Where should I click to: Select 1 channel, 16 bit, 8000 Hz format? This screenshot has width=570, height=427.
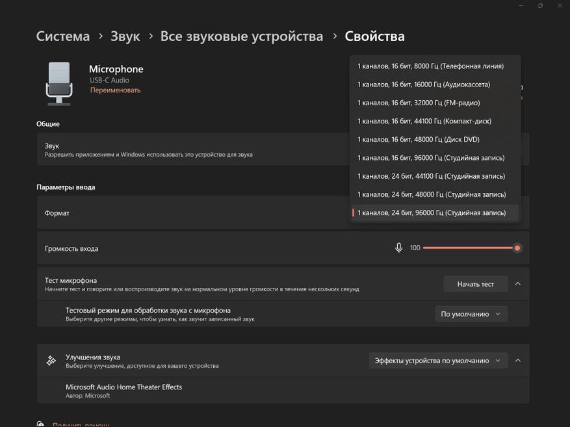tap(430, 66)
